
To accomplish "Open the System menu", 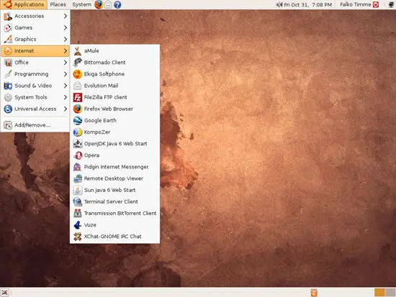I will pyautogui.click(x=81, y=4).
